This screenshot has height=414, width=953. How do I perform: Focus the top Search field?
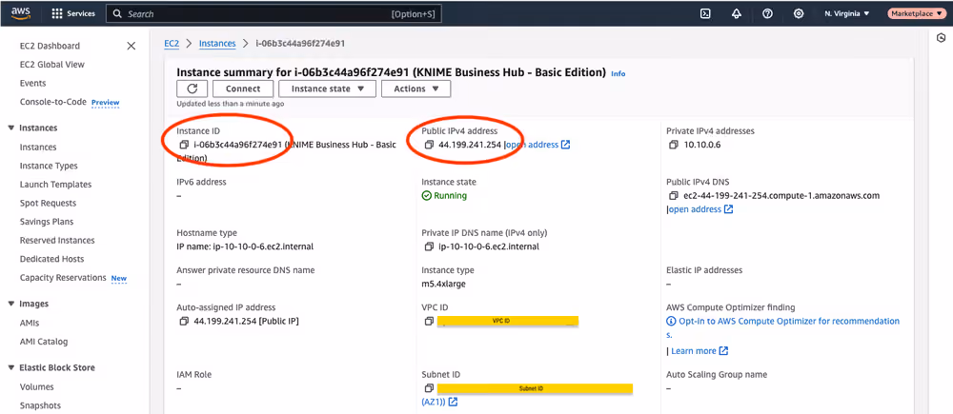274,13
